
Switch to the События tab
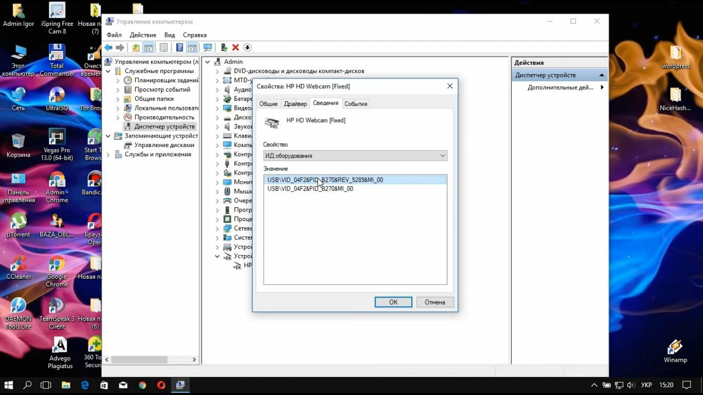356,104
